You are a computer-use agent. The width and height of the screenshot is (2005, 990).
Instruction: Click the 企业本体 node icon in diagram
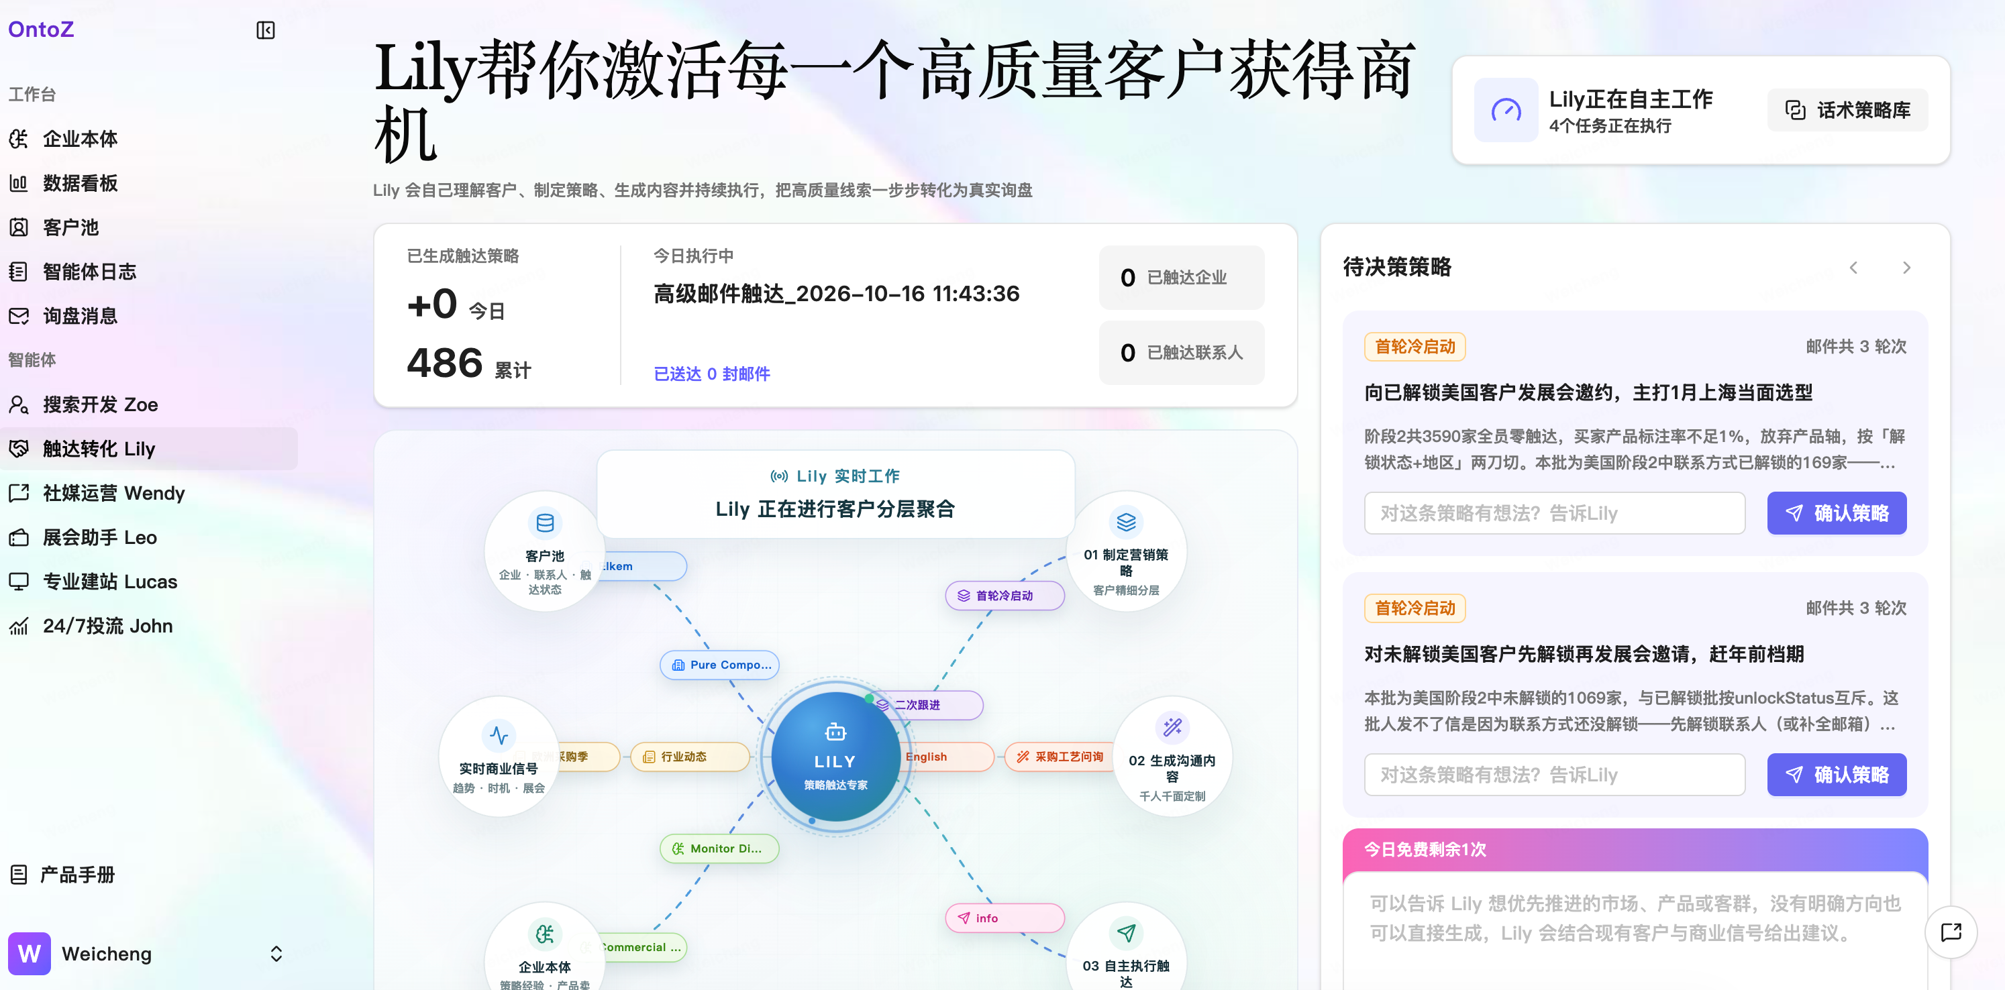545,934
